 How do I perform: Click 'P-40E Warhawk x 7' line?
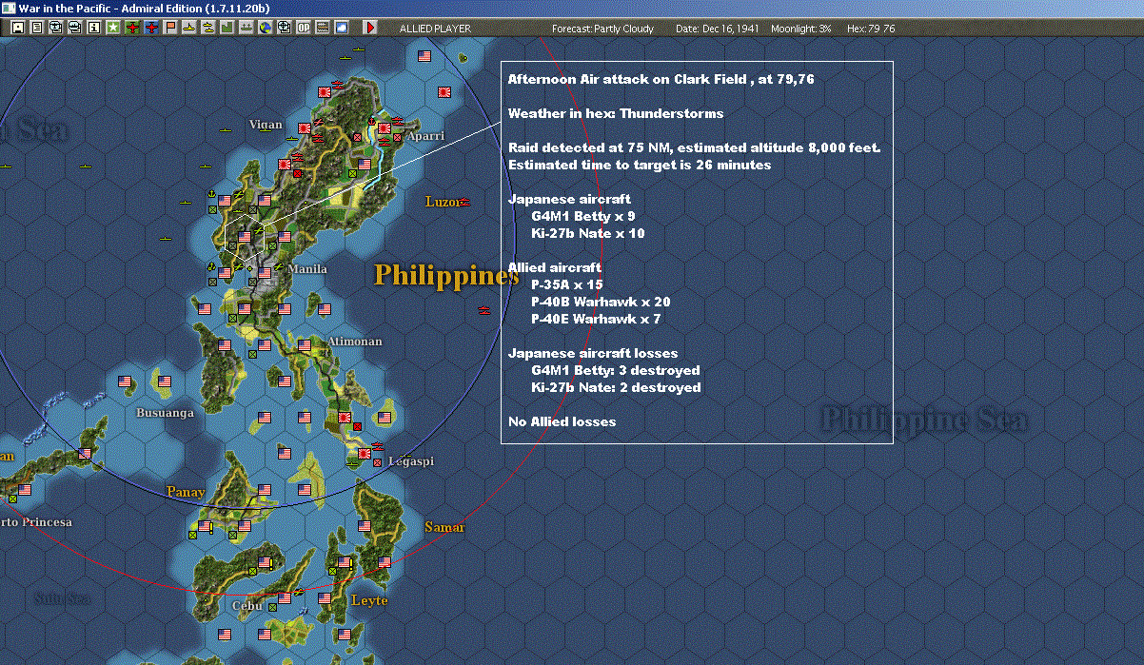[x=596, y=319]
